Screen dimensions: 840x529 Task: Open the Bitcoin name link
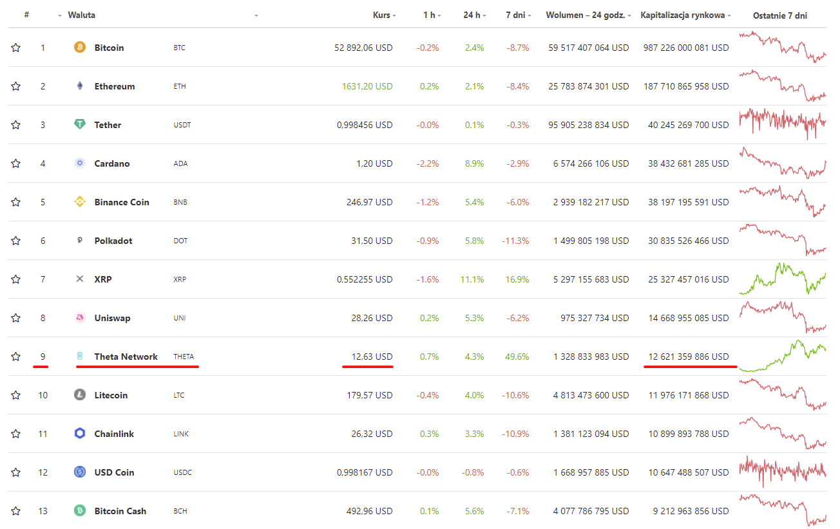tap(109, 48)
